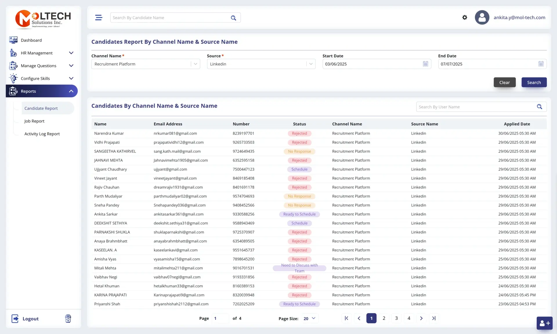Click the trash bin icon beside Logout
The height and width of the screenshot is (334, 557).
tap(68, 319)
